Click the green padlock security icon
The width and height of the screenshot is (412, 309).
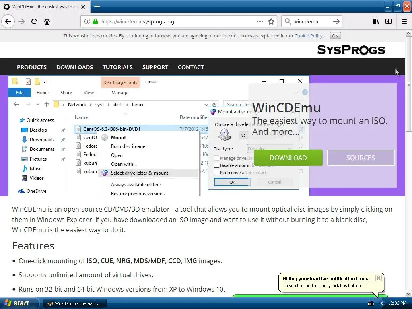point(95,21)
